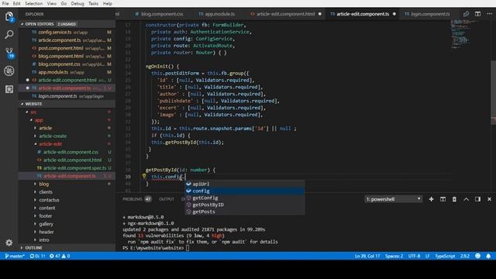Move panel to the right icon

click(x=477, y=199)
